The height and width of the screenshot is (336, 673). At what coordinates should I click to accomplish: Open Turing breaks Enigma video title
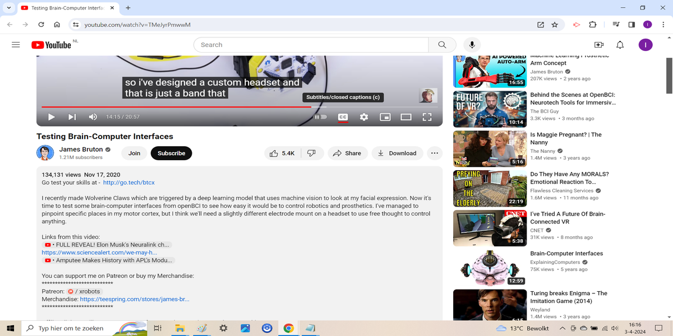click(x=569, y=297)
